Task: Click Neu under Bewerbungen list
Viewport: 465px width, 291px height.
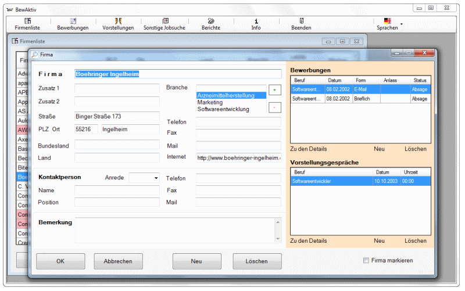Action: click(380, 149)
